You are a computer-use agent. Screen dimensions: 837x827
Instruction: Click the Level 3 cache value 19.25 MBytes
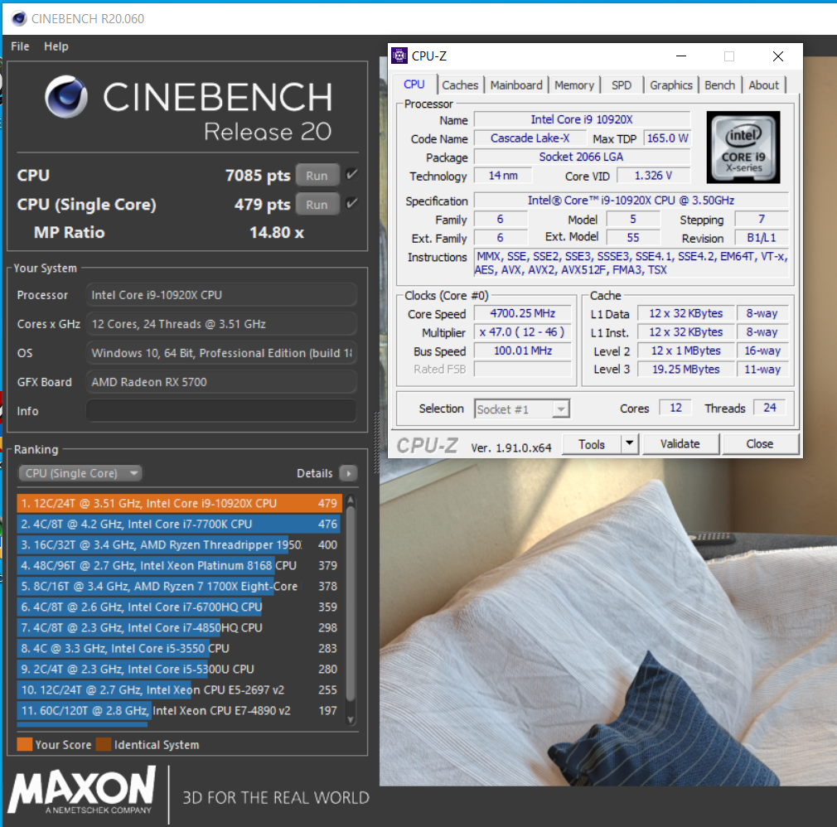686,370
